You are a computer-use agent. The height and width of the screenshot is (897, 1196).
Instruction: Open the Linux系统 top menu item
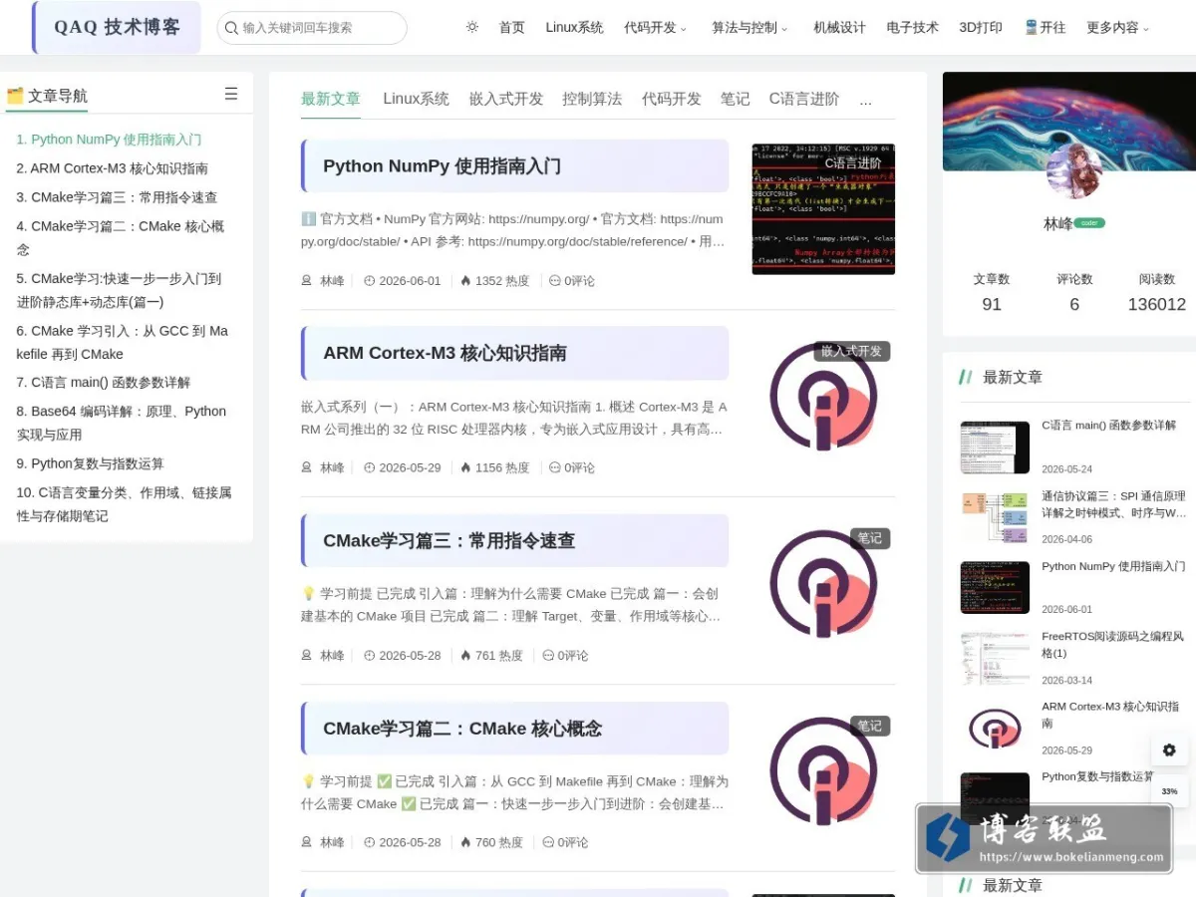point(574,27)
